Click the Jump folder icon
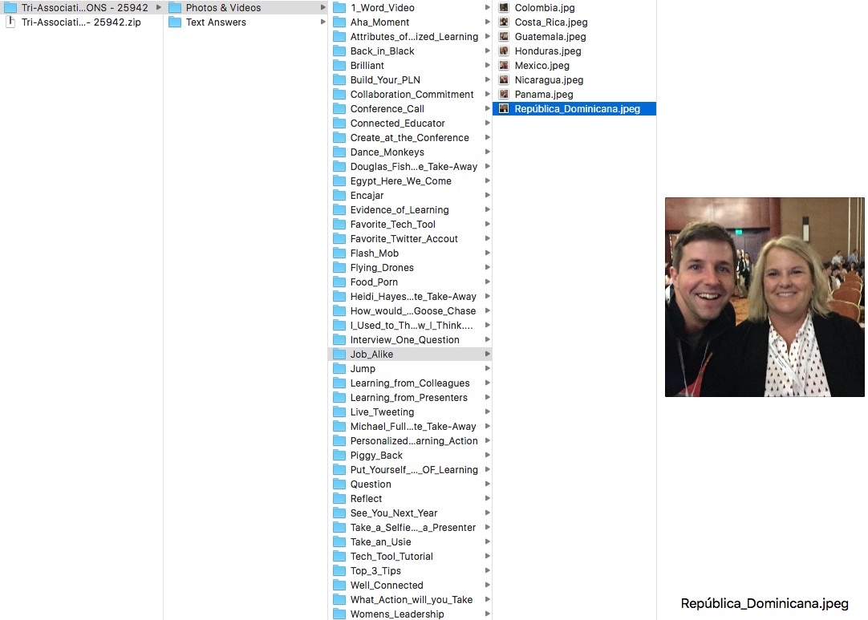This screenshot has height=620, width=868. click(339, 369)
